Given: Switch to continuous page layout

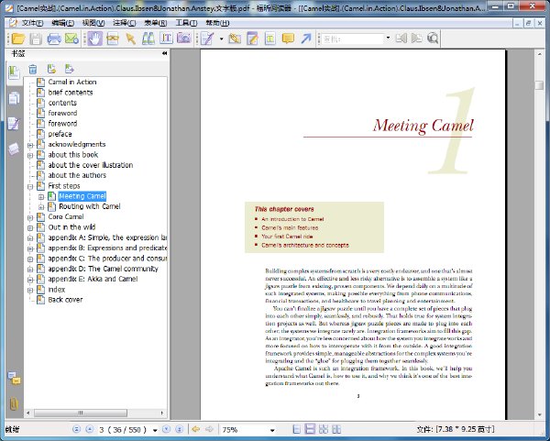Looking at the screenshot, I should (x=310, y=429).
